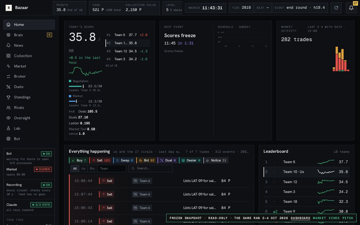360x225 pixels.
Task: Toggle Duel event type filter
Action: [x=168, y=160]
